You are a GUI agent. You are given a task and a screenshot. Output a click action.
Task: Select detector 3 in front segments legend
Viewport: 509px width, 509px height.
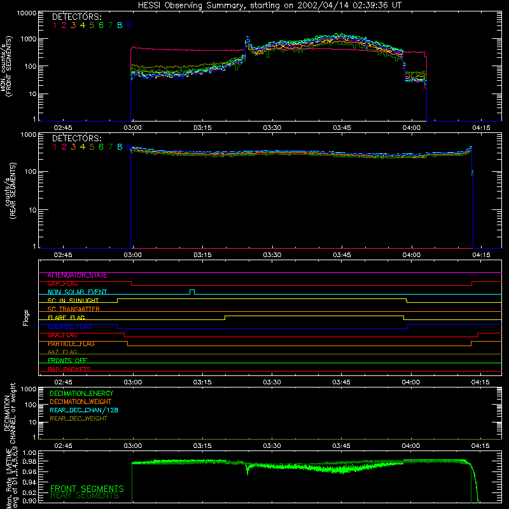coord(73,25)
